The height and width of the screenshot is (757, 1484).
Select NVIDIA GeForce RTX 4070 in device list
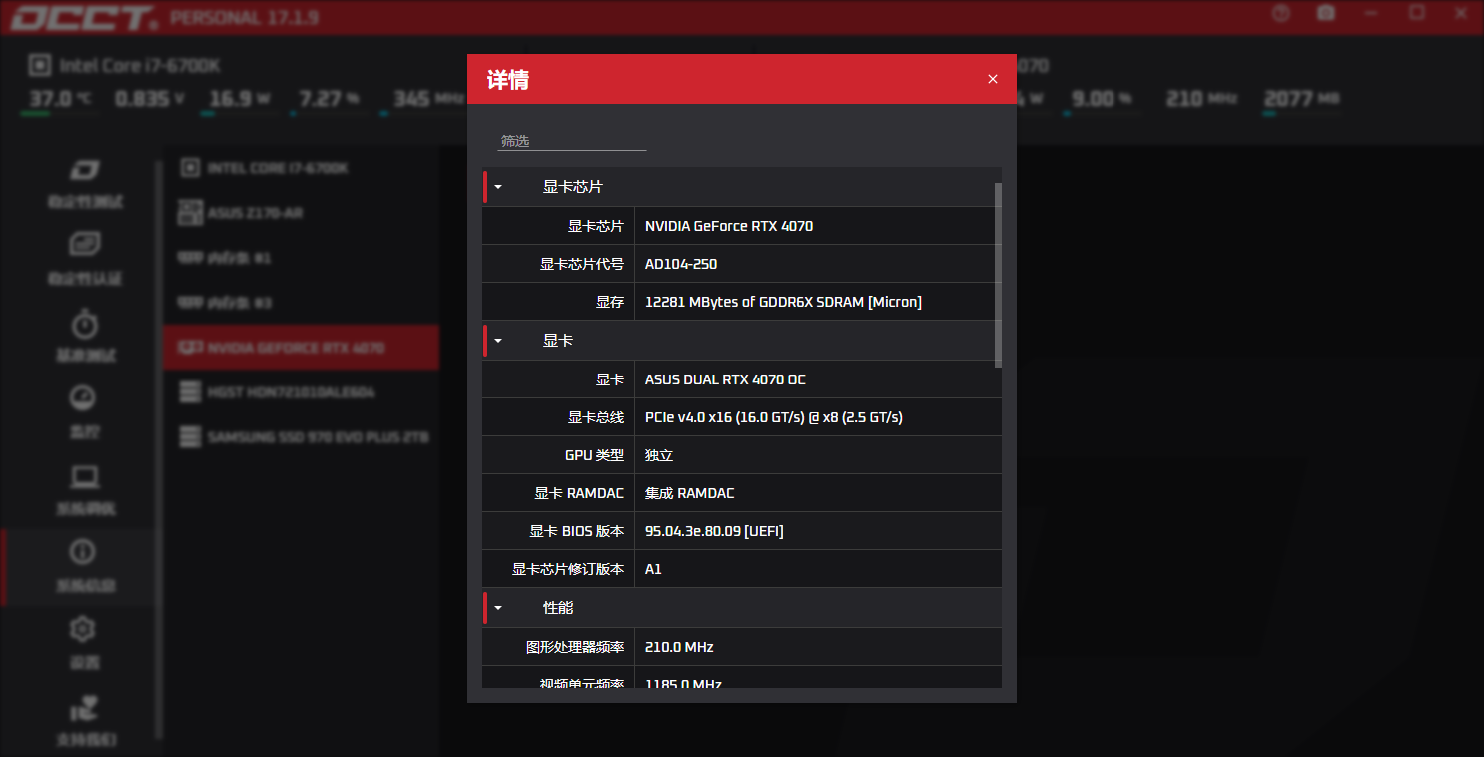(x=301, y=347)
